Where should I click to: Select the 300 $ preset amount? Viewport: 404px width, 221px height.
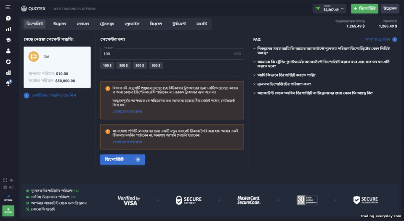(x=140, y=65)
